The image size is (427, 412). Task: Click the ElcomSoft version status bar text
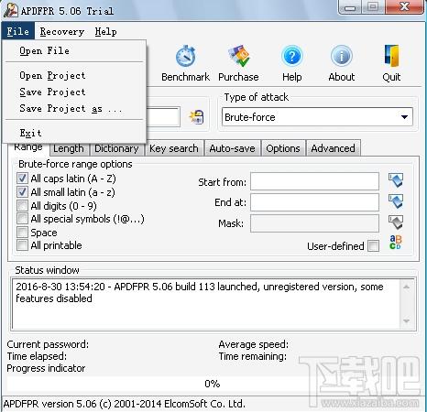[x=125, y=404]
